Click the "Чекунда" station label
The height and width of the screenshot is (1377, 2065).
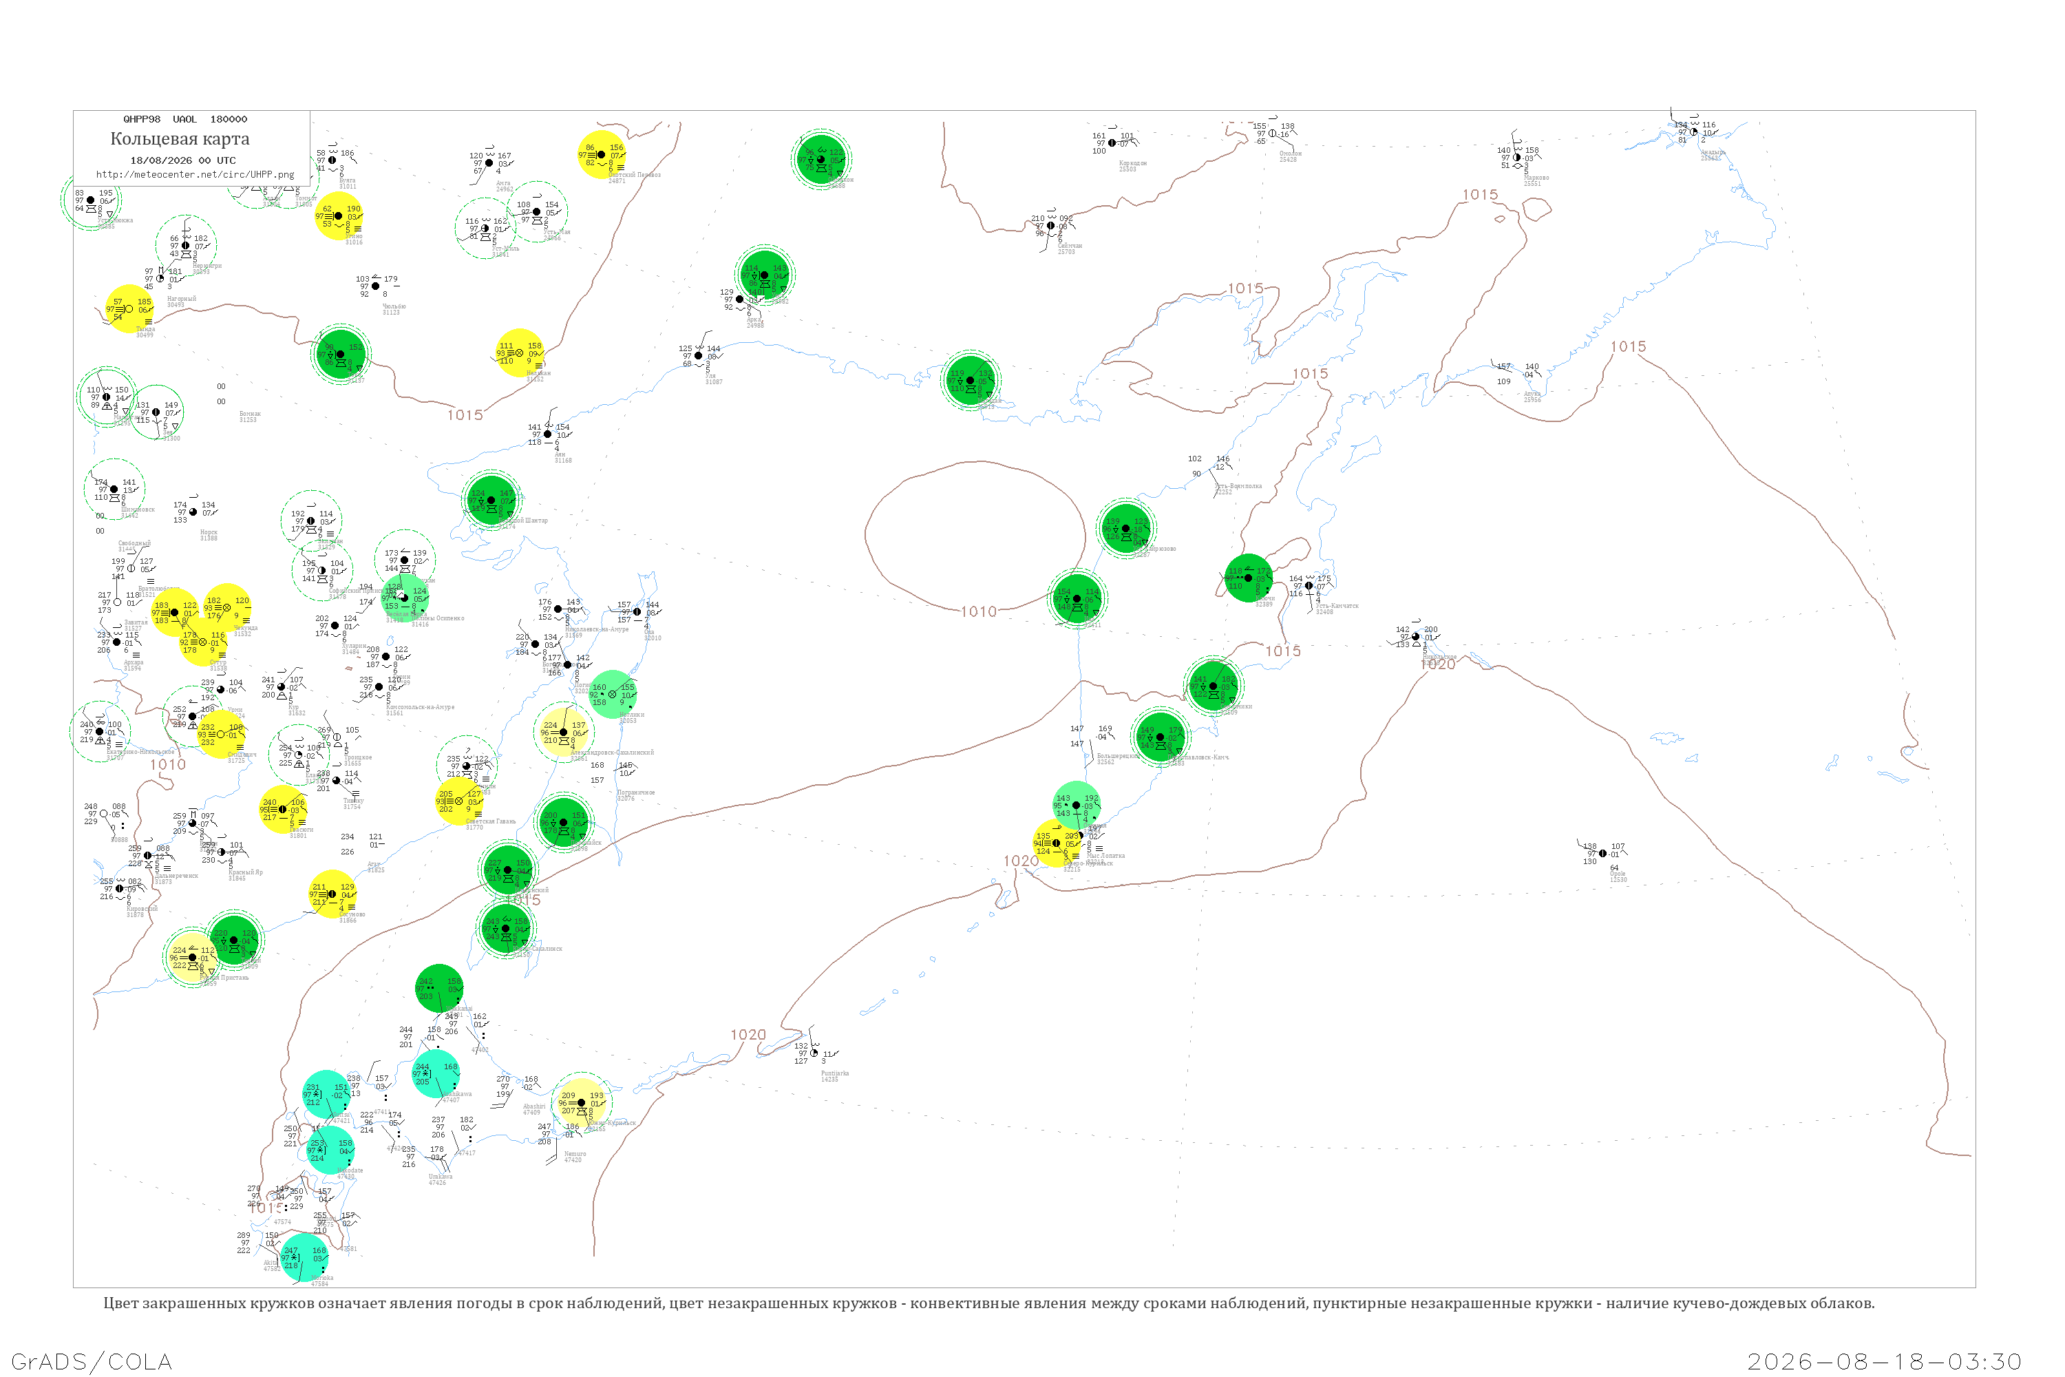pos(246,629)
